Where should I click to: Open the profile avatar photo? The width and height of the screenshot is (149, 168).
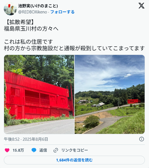point(10,9)
